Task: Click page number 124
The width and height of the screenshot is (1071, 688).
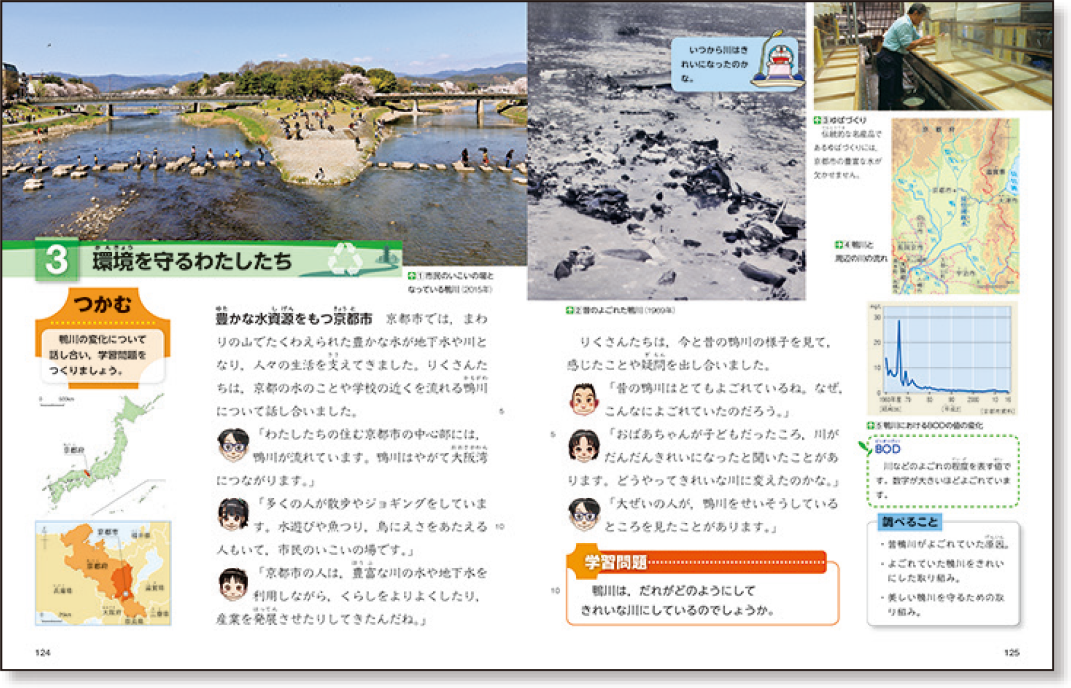Action: tap(42, 652)
